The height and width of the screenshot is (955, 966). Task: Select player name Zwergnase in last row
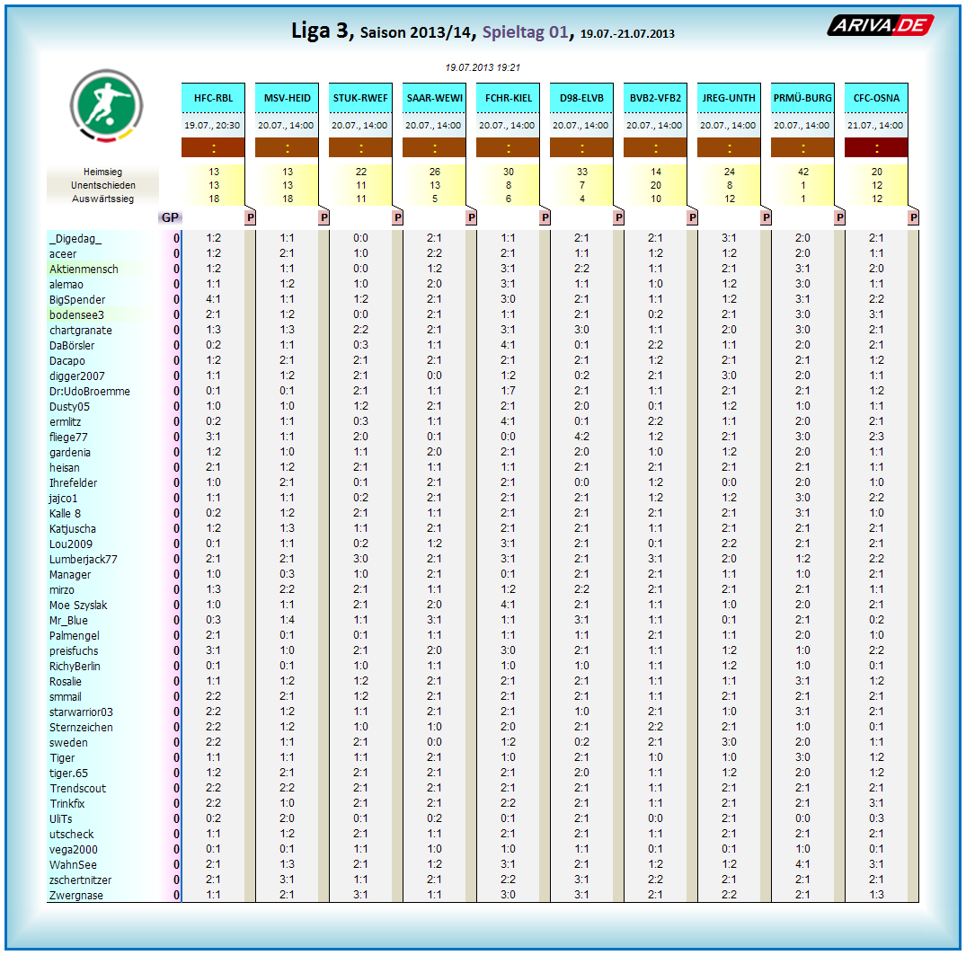[x=76, y=896]
